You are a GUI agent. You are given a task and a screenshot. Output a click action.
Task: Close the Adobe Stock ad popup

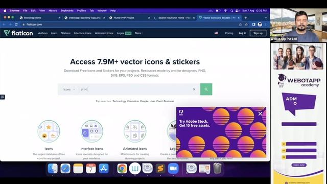coord(260,113)
